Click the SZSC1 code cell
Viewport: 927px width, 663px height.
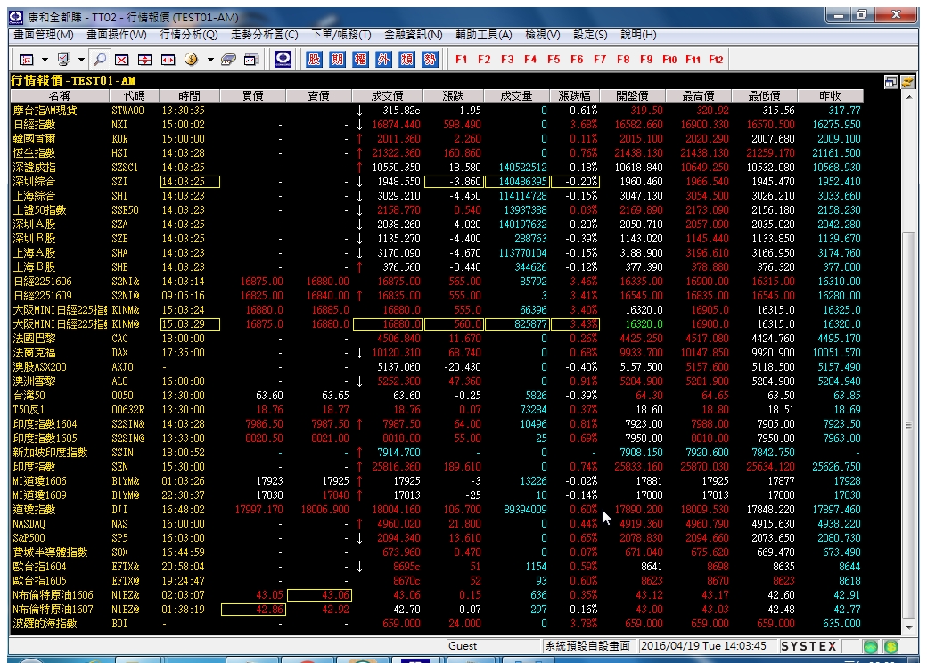point(125,168)
